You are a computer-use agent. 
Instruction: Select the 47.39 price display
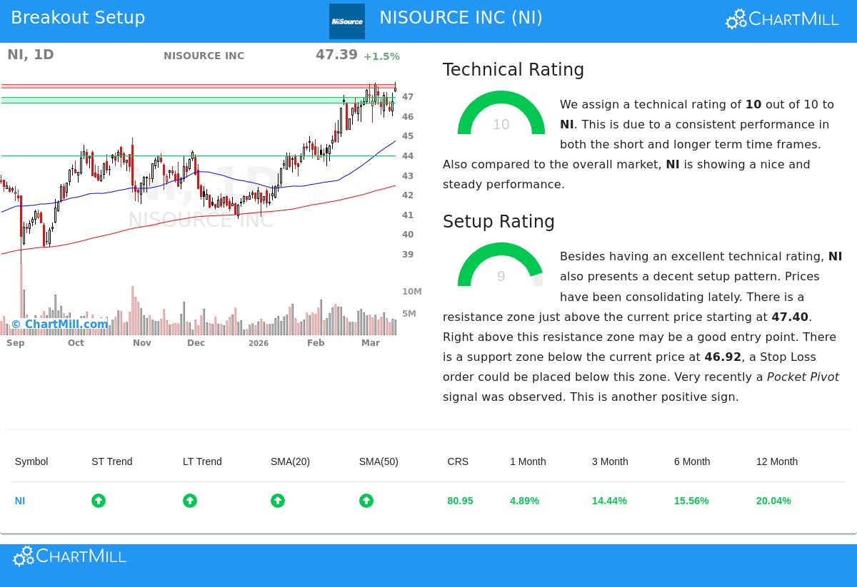[x=336, y=54]
